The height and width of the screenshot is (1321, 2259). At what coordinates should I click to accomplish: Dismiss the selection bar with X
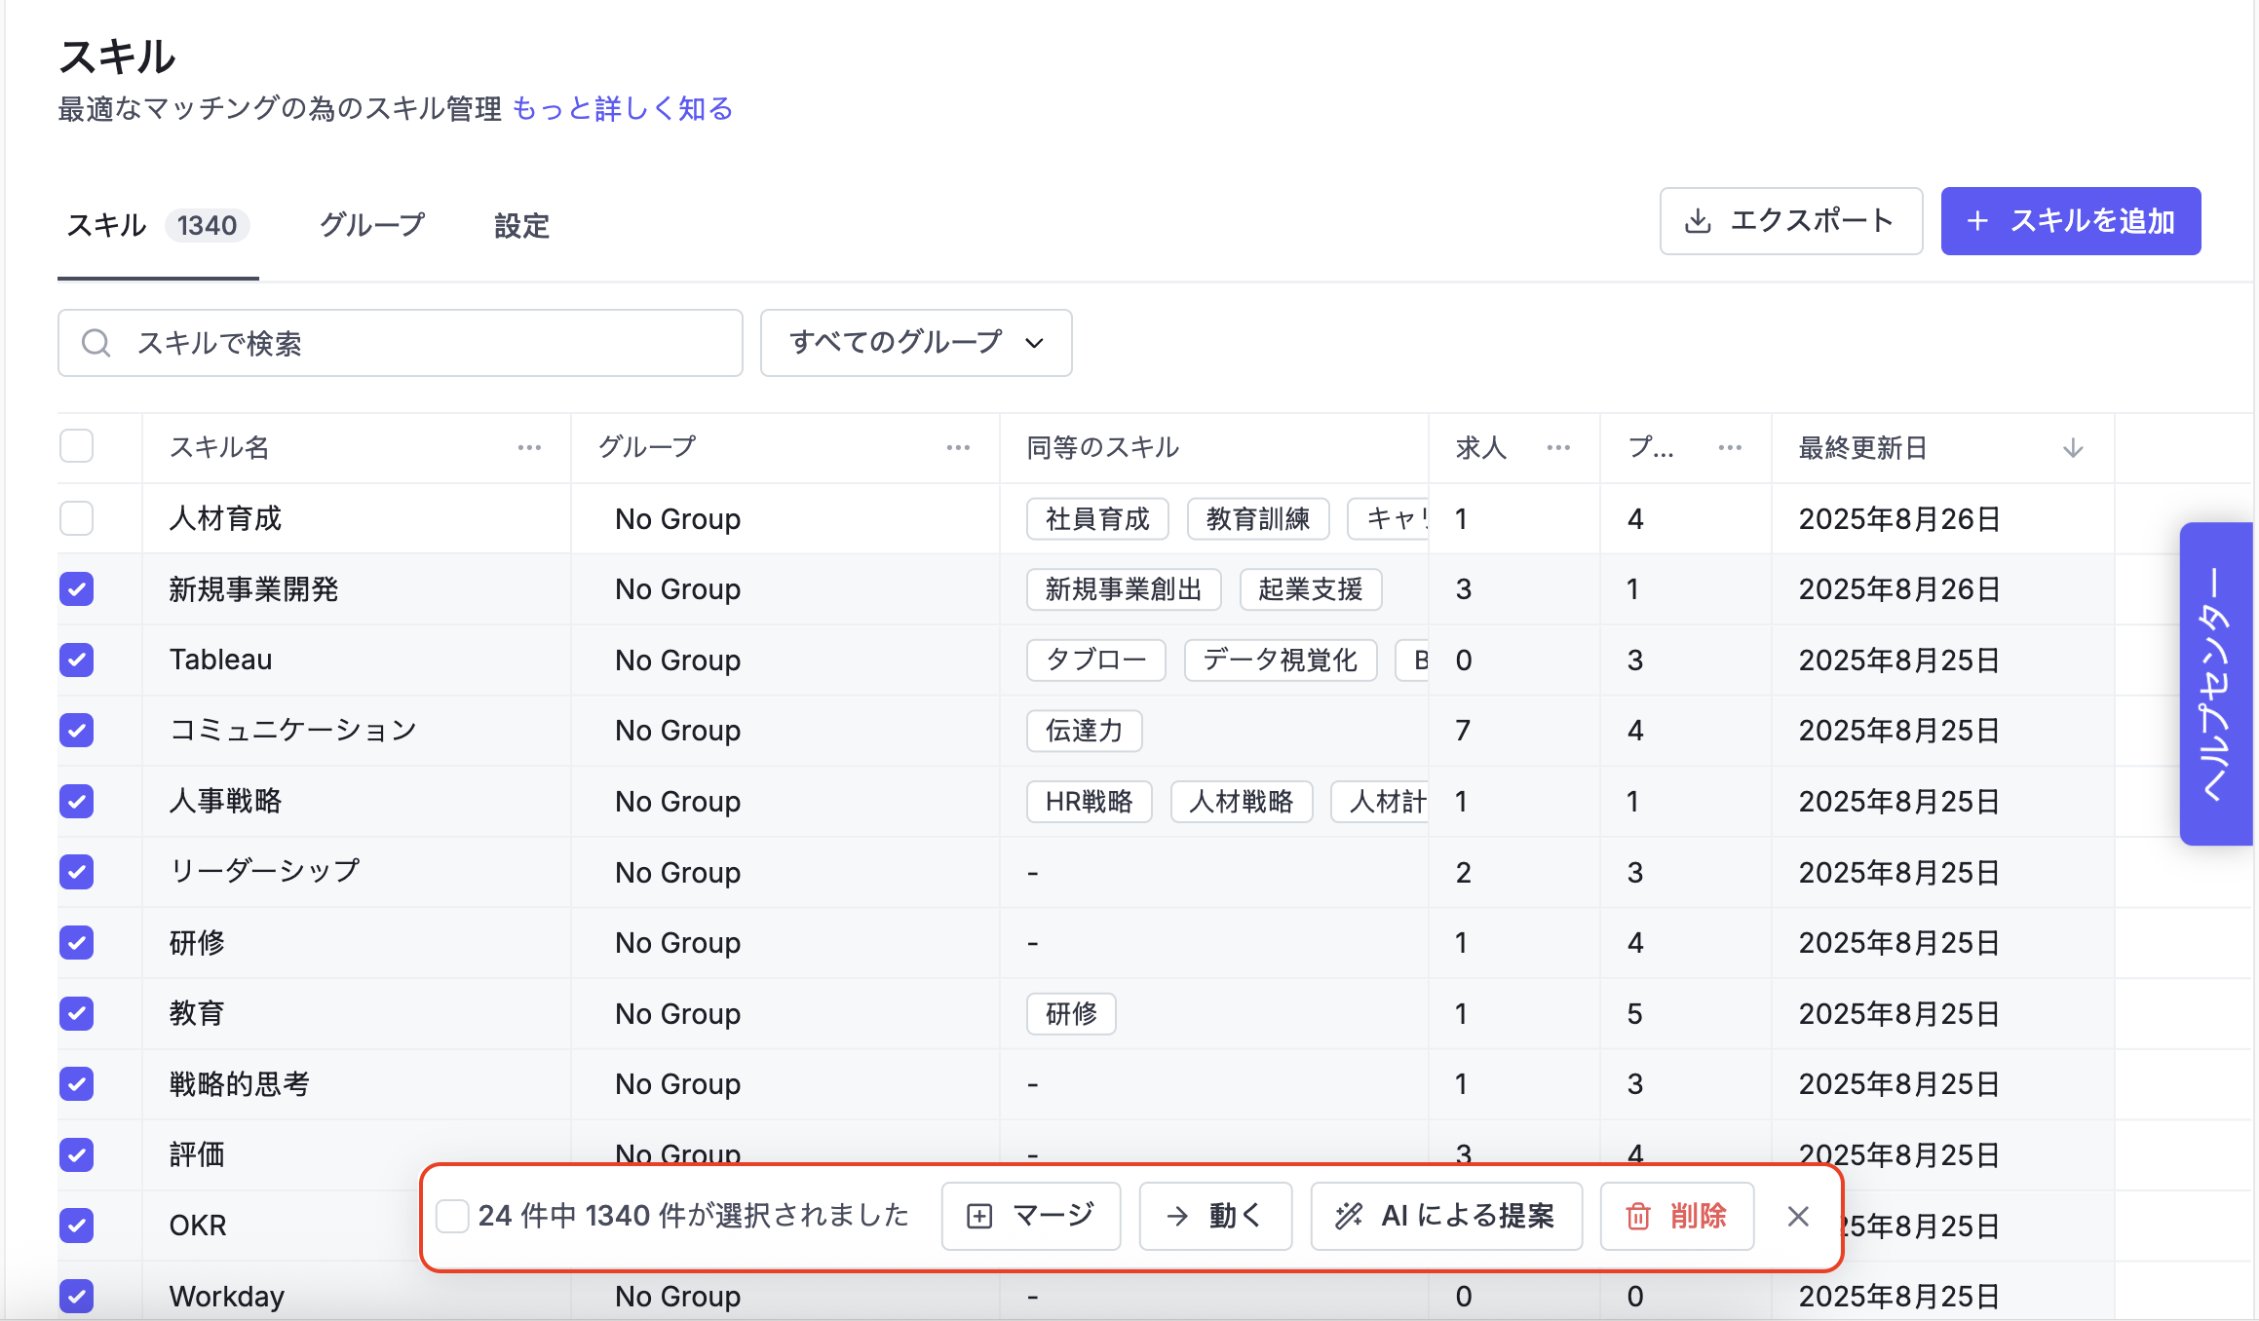pos(1798,1216)
